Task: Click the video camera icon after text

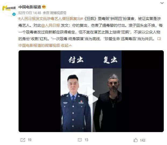Action: pos(159,38)
